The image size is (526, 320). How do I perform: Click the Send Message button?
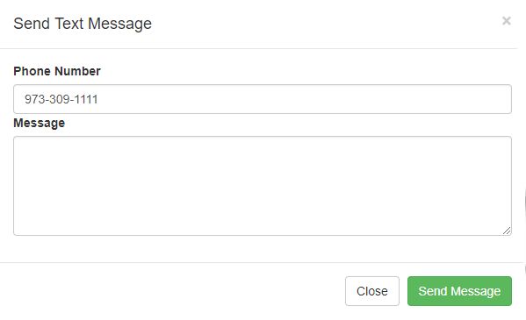coord(459,291)
